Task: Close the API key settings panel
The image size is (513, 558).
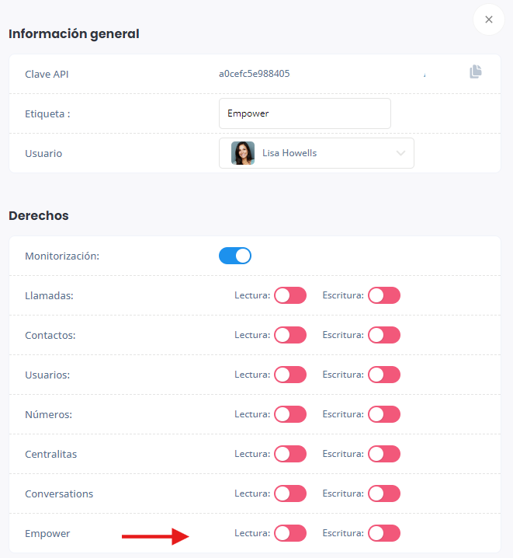Action: (488, 19)
